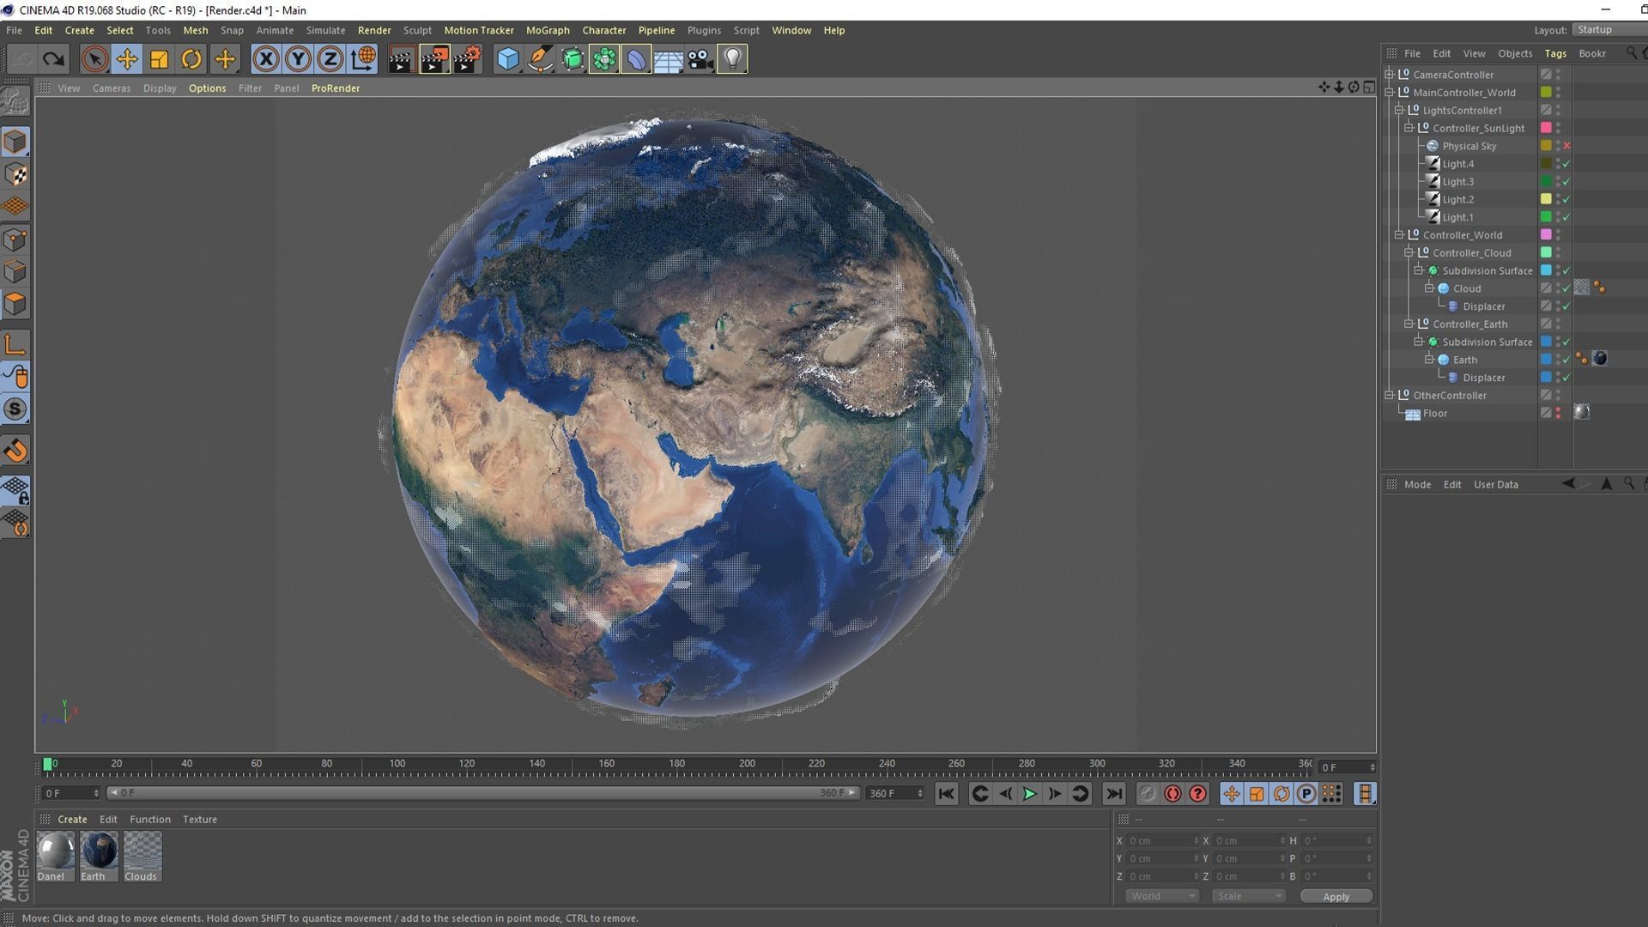Click the Camera object icon
Screen dimensions: 1648x927
click(700, 59)
